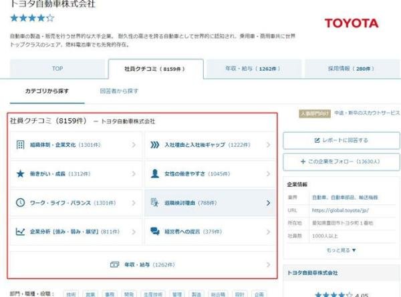Filter by the 管理 tag
The height and width of the screenshot is (297, 401).
tap(177, 294)
